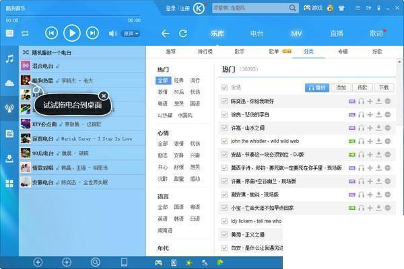Select 励志 under 心情
The width and height of the screenshot is (404, 269).
(162, 155)
